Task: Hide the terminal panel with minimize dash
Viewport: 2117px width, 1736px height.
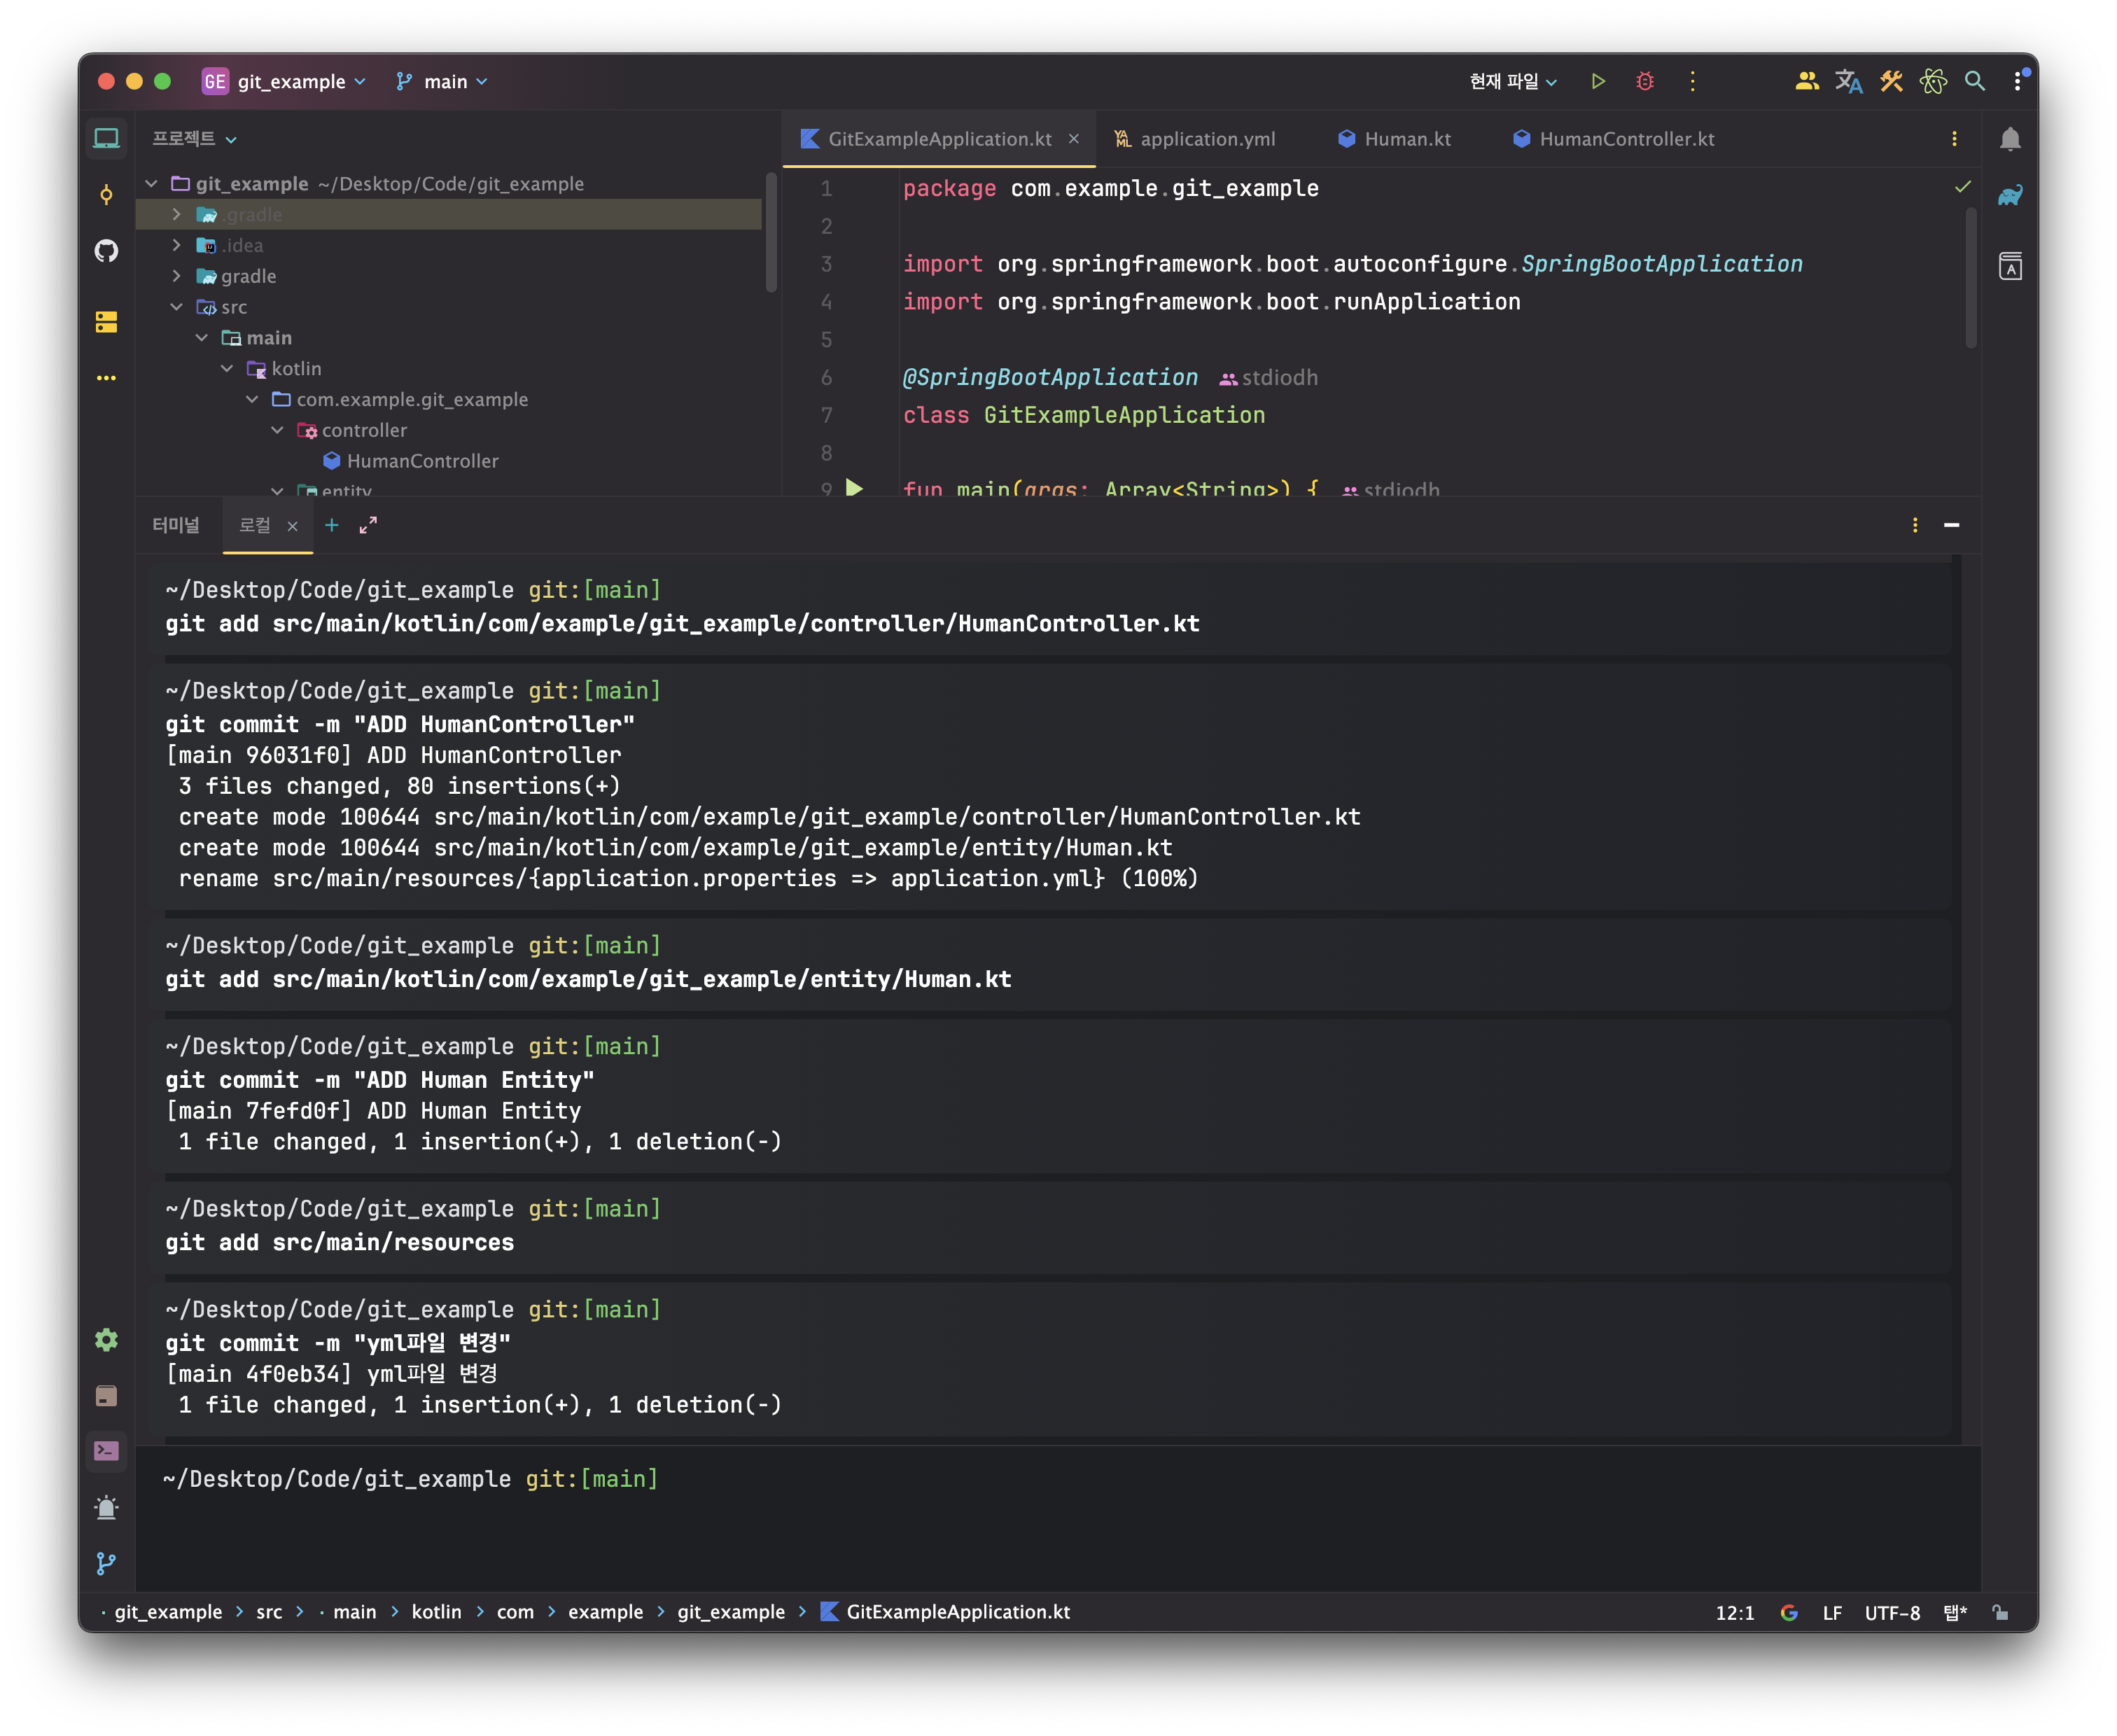Action: (1951, 525)
